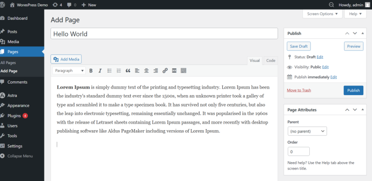Move the Page Attributes box up
Image resolution: width=372 pixels, height=181 pixels.
click(x=347, y=110)
